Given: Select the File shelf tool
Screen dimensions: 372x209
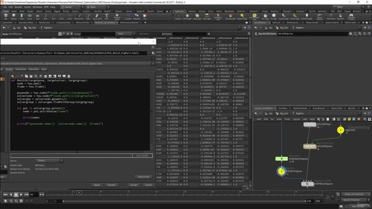Looking at the screenshot, I should tap(145, 16).
